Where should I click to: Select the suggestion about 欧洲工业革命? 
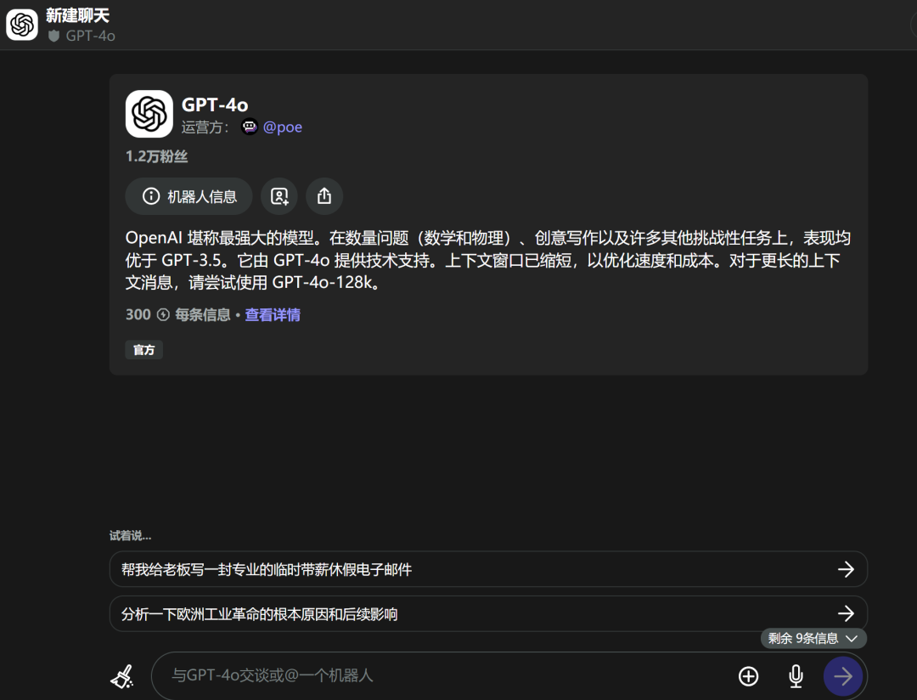click(488, 613)
